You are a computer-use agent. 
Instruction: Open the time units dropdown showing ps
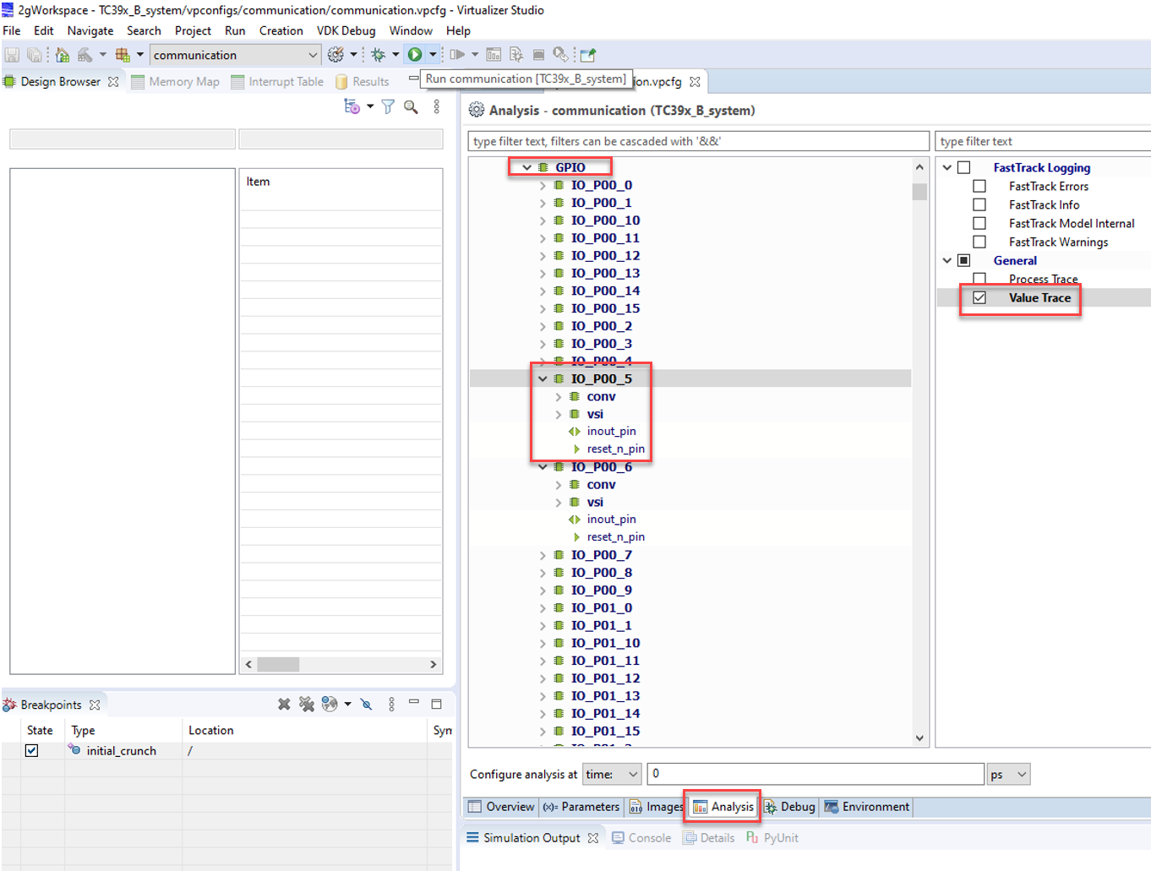1007,774
